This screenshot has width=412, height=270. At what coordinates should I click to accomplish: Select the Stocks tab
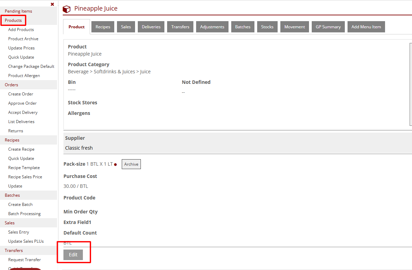point(267,27)
